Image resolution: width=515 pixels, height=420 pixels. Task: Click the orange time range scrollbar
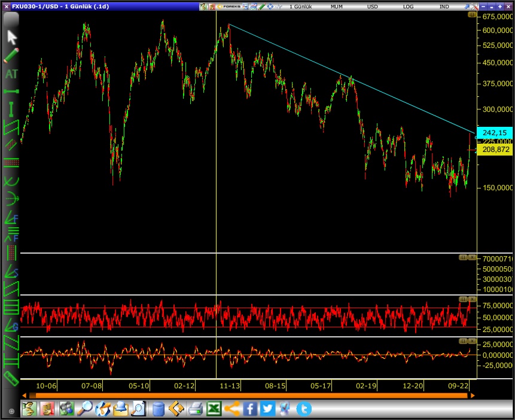(x=248, y=395)
